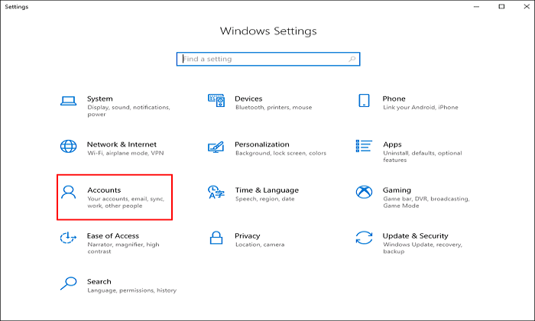
Task: Focus the Find a setting field
Action: point(268,59)
